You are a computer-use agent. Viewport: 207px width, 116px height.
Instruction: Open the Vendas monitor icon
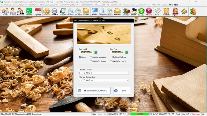pos(95,11)
